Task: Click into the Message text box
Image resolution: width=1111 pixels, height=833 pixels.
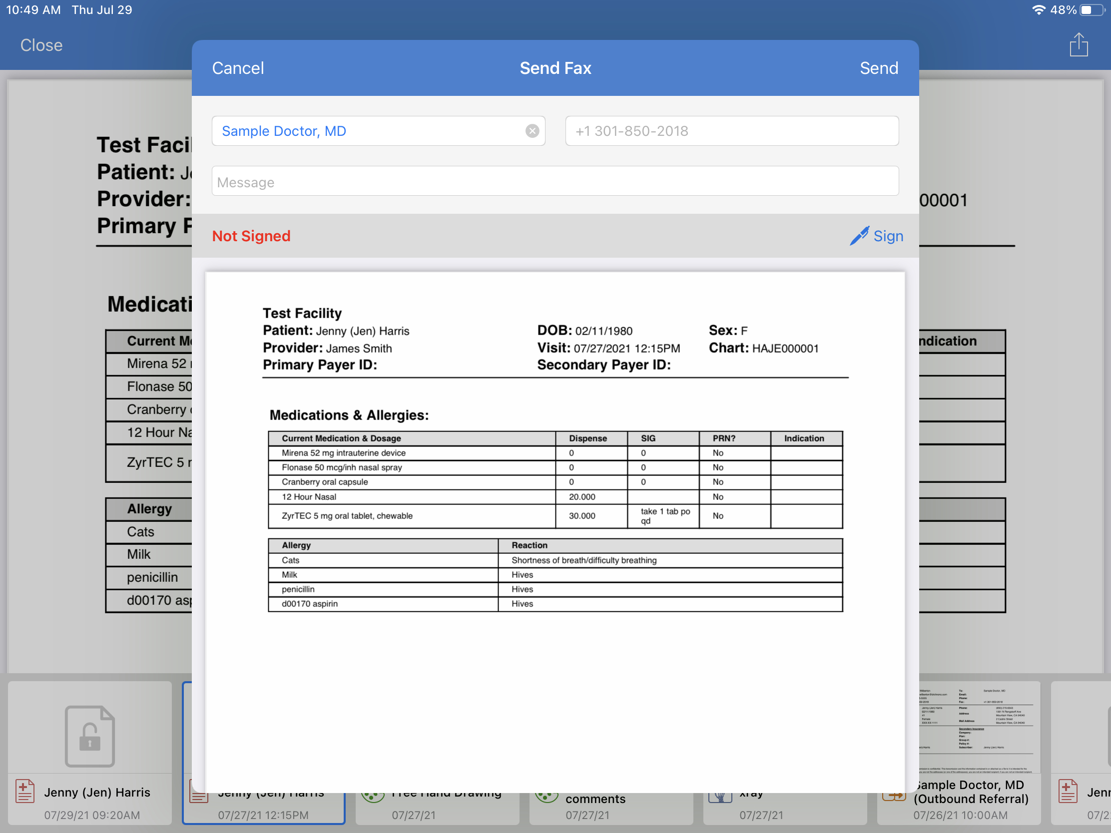Action: (555, 181)
